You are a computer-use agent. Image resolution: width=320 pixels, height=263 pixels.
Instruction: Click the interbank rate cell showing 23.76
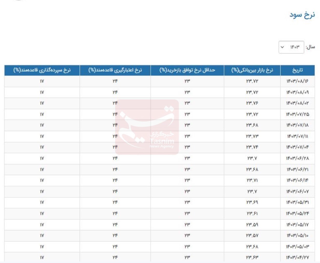[x=252, y=103]
